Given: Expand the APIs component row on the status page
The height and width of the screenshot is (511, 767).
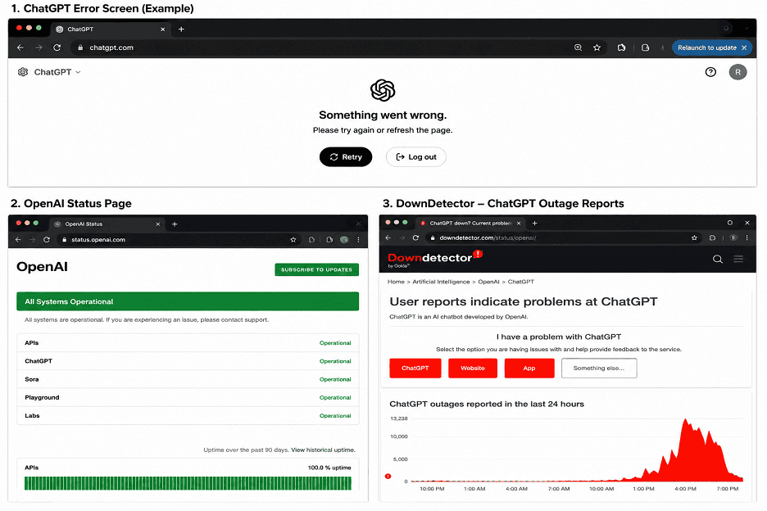Looking at the screenshot, I should 188,343.
